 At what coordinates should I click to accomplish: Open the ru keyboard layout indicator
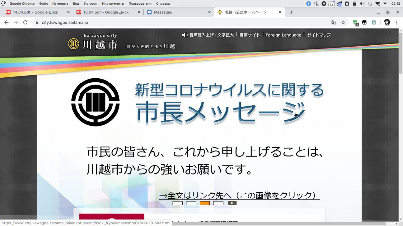370,4
